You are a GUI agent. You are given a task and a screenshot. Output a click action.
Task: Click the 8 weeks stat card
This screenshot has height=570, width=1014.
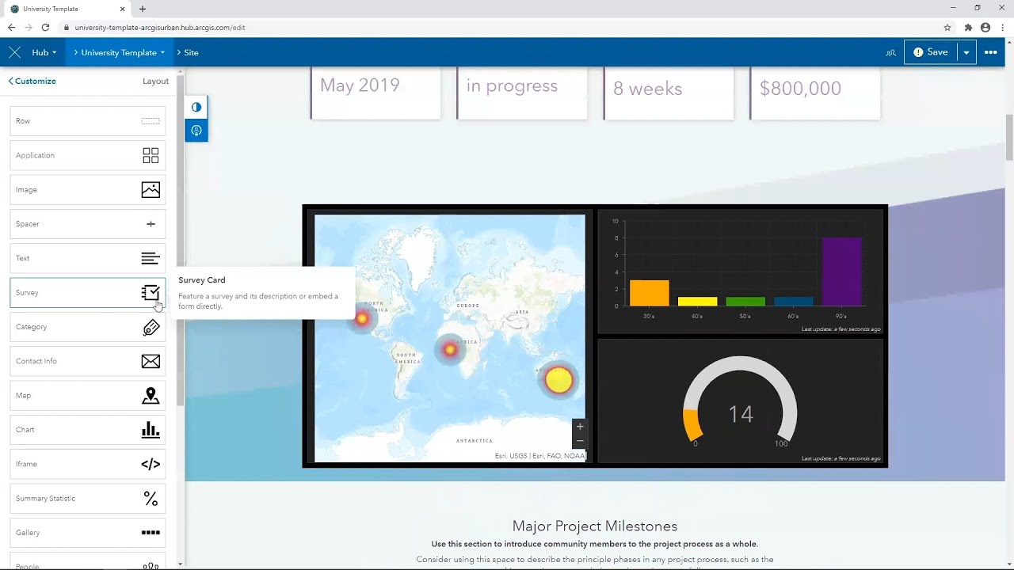coord(669,93)
